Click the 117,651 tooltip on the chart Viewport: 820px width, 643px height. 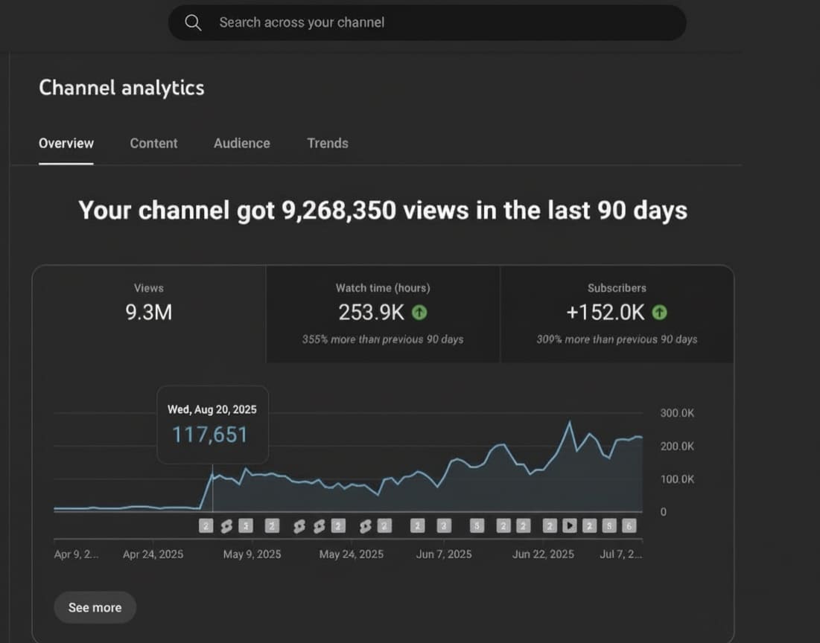212,425
